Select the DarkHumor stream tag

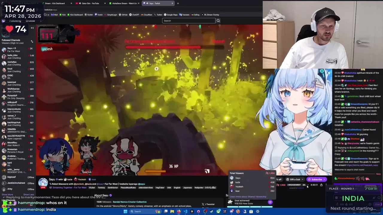(113, 188)
